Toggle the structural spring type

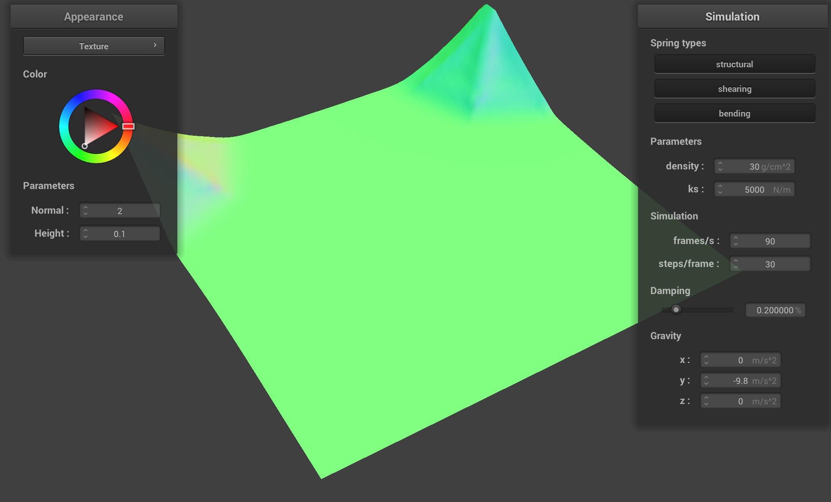735,64
